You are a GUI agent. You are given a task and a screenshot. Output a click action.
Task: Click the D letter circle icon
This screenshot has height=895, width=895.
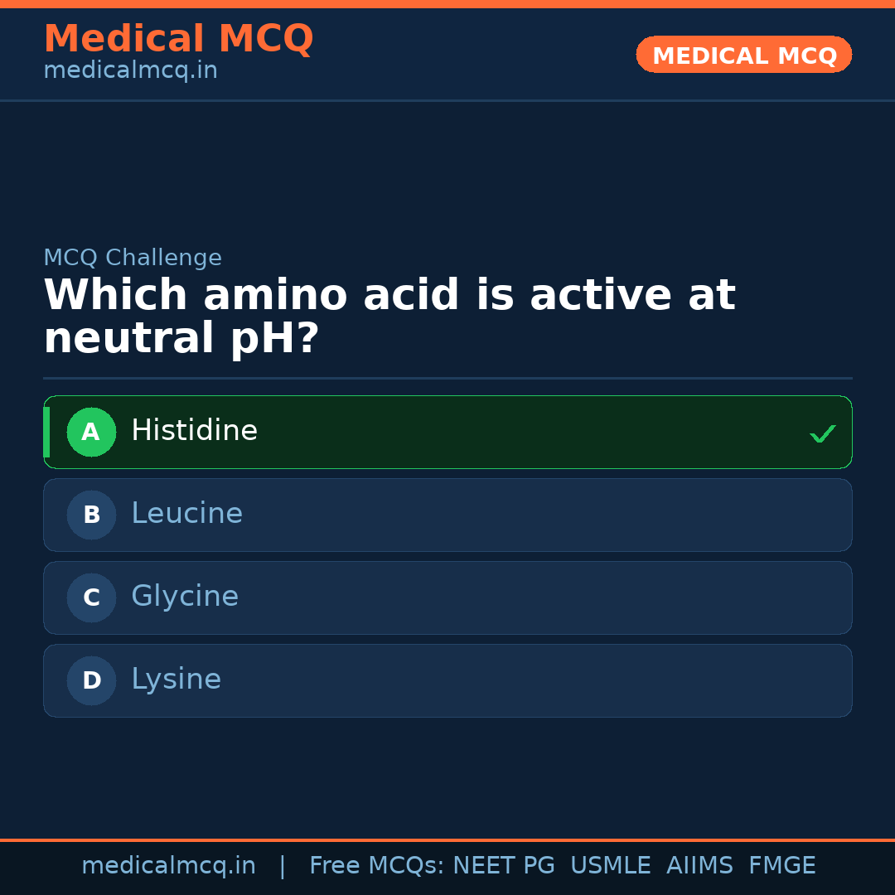[x=91, y=680]
